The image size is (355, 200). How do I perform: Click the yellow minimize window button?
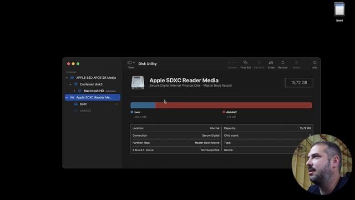pos(73,64)
